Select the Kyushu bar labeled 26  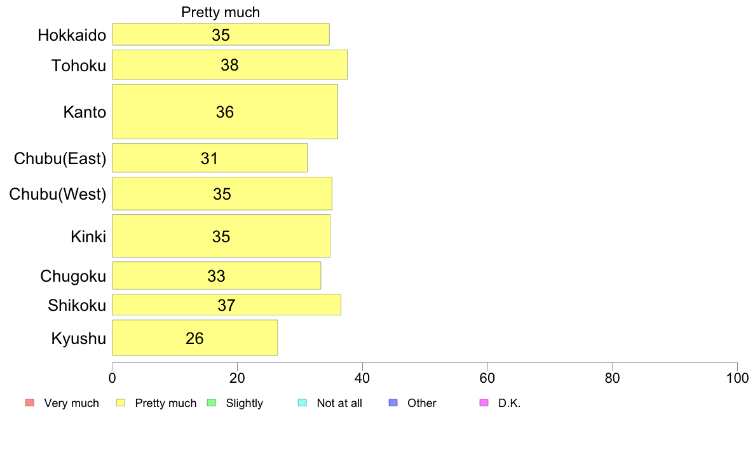[195, 338]
